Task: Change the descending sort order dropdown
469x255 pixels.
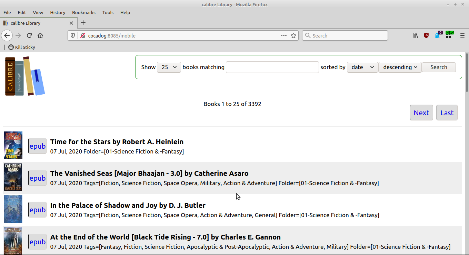Action: click(400, 67)
